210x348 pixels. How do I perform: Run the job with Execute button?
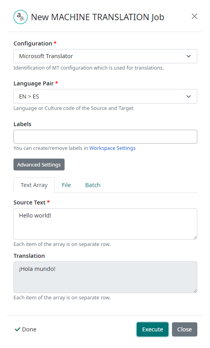pos(153,329)
